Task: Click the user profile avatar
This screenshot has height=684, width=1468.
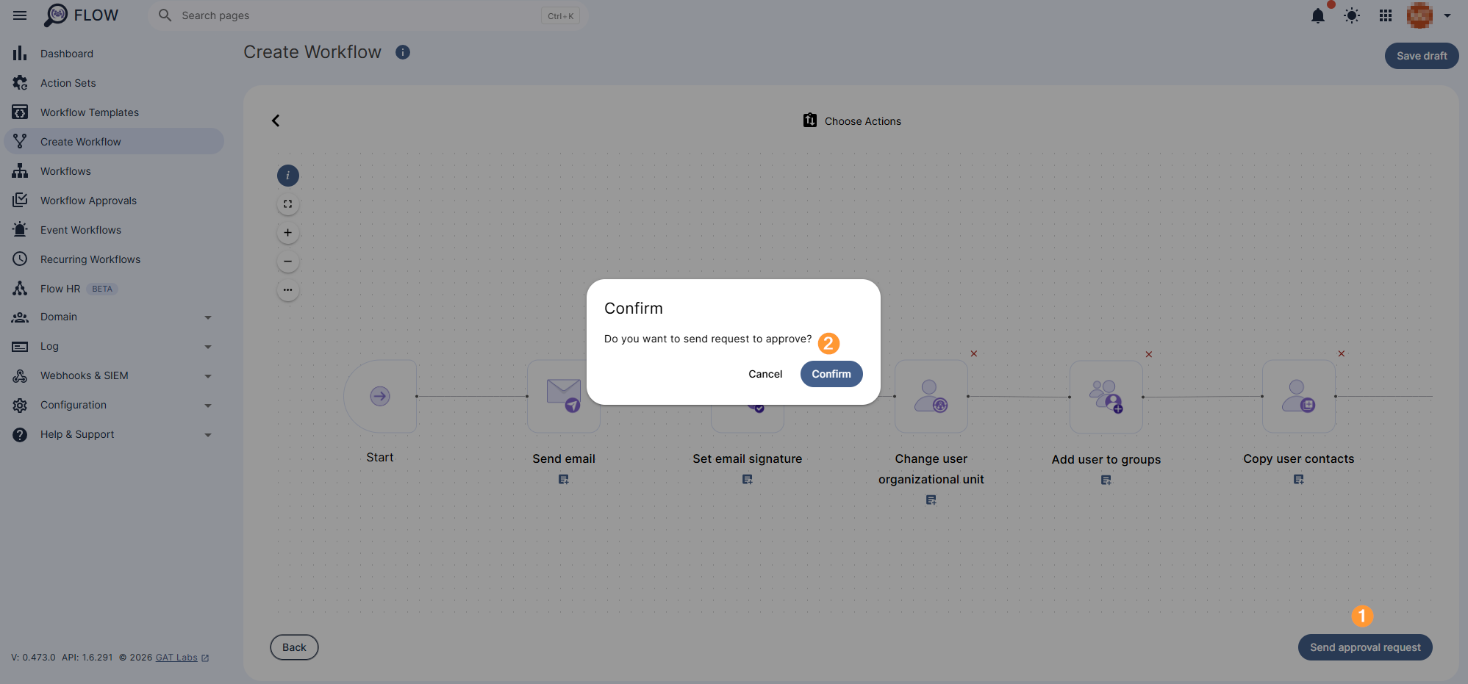Action: point(1419,15)
